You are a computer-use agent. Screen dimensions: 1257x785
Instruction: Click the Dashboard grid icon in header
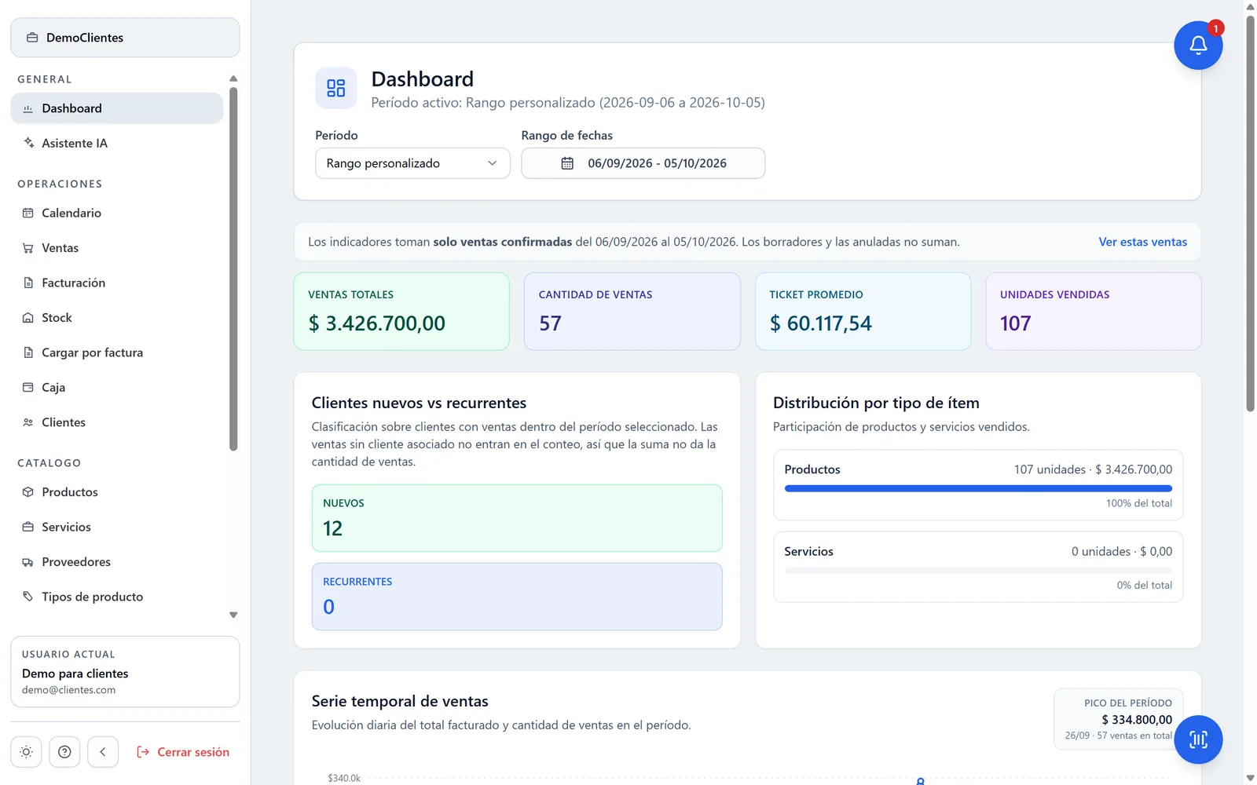coord(336,88)
